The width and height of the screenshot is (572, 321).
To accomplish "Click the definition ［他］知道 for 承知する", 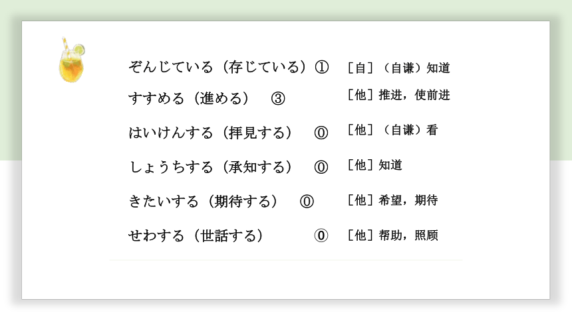I will point(374,165).
